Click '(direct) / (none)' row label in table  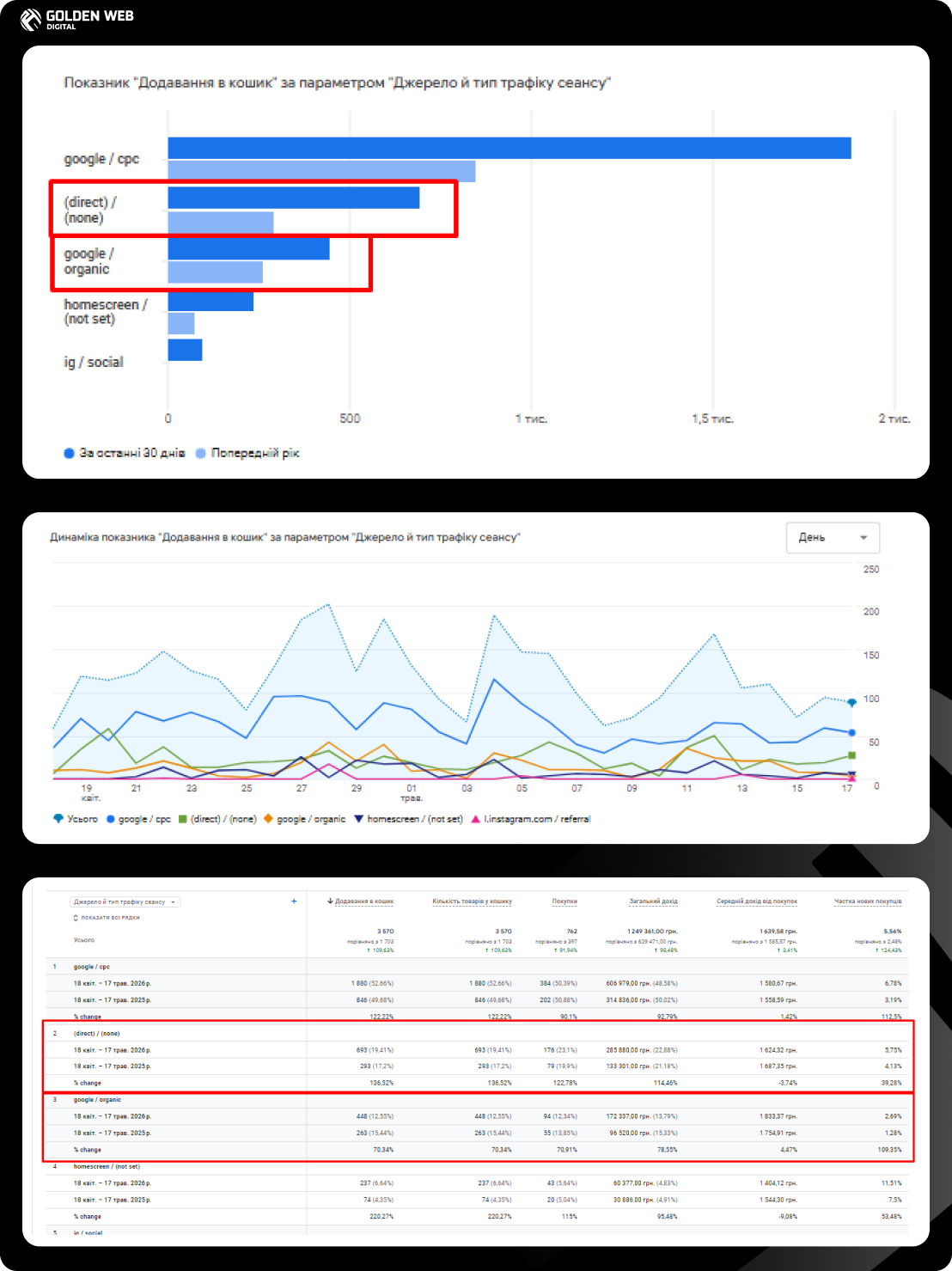(96, 1034)
